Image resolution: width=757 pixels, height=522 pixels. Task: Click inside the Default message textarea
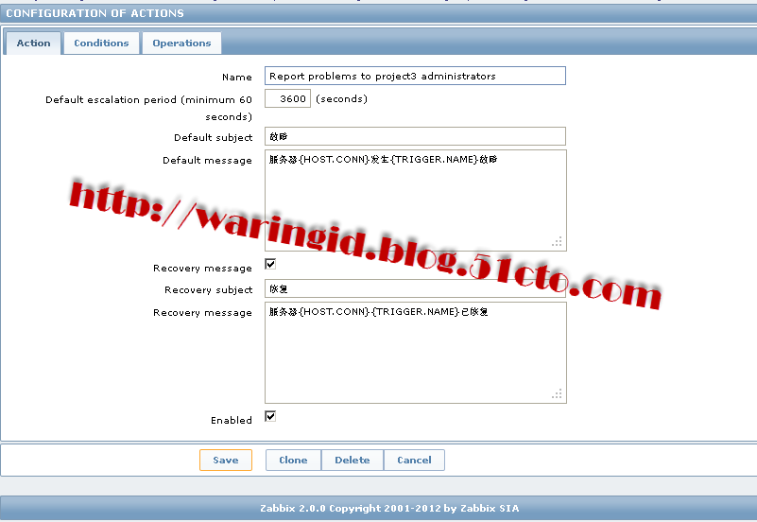(x=416, y=200)
